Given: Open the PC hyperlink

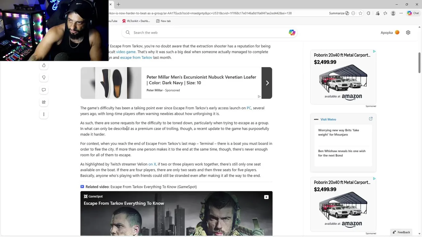Looking at the screenshot, I should coord(249,108).
